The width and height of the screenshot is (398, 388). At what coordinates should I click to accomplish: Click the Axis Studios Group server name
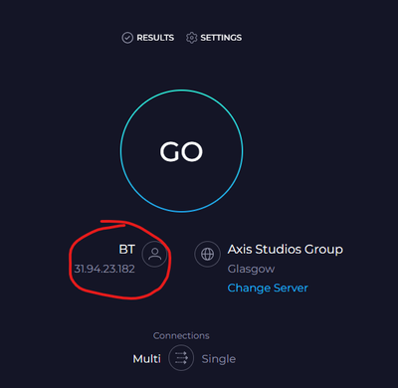(x=286, y=249)
